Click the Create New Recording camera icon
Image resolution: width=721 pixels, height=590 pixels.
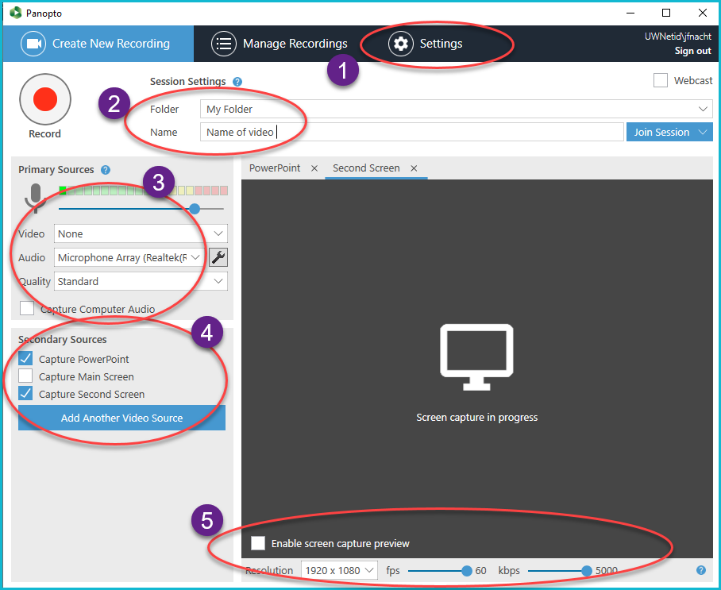(x=33, y=44)
